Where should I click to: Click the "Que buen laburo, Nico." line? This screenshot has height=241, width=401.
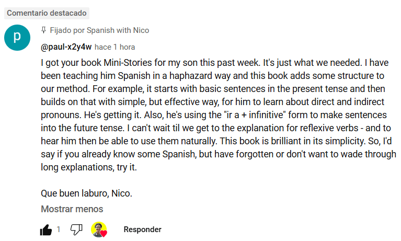point(87,193)
